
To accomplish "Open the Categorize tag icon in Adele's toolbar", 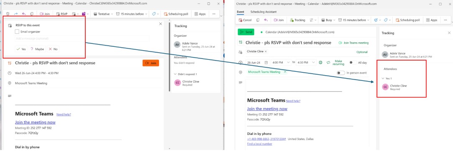I will point(385,20).
